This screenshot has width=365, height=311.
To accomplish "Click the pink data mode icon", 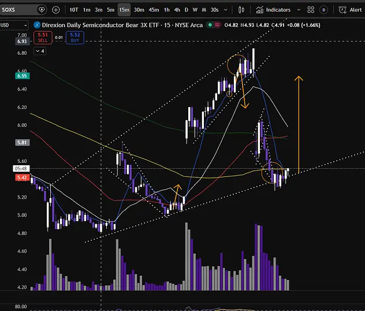I will click(x=217, y=25).
